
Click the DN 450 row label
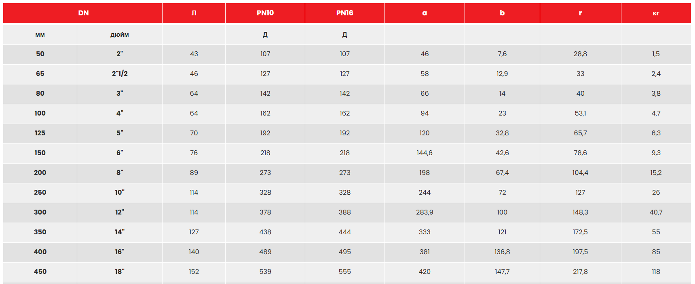[40, 271]
